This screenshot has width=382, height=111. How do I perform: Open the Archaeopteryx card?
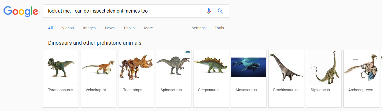click(361, 79)
